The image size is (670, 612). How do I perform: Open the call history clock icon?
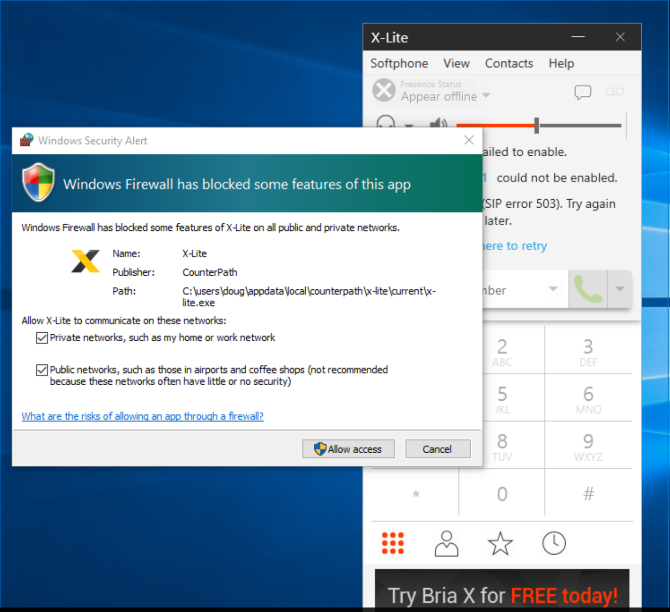[x=554, y=543]
